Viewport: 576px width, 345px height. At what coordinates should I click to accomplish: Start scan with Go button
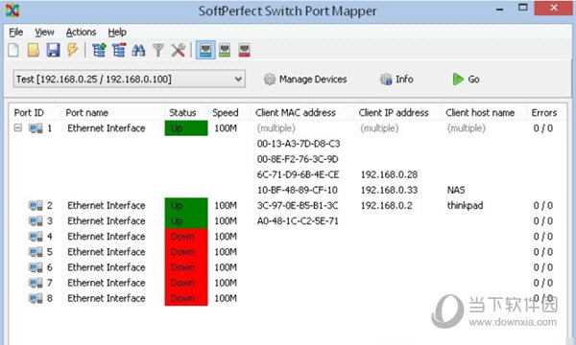click(467, 80)
